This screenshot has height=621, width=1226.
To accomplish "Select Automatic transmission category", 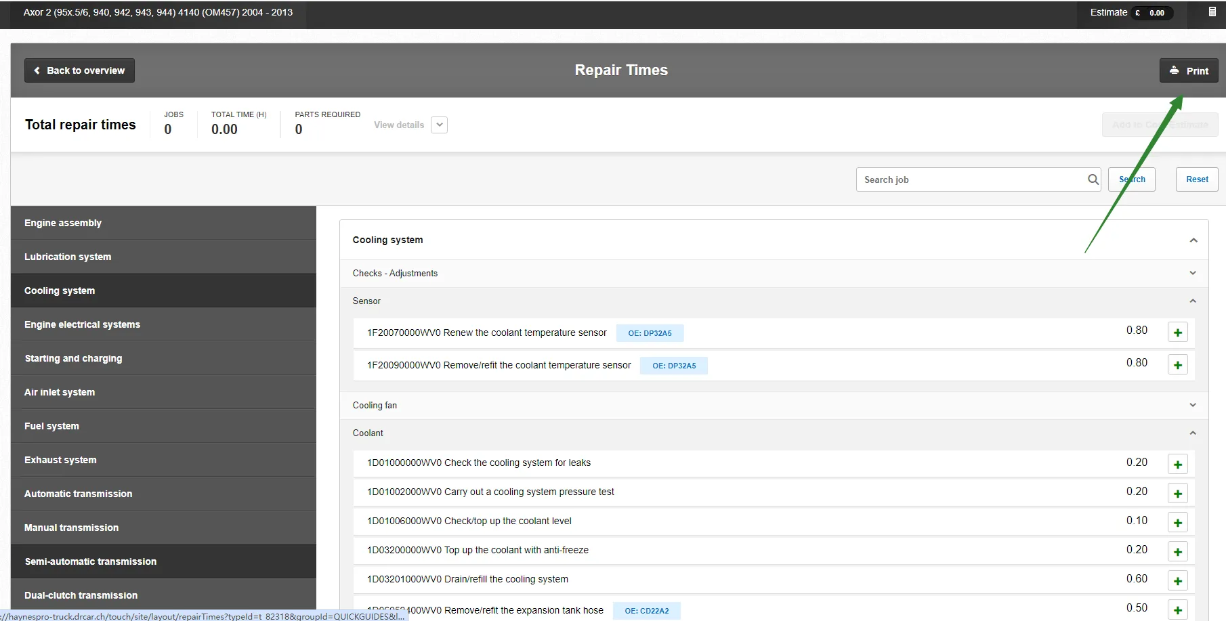I will [x=163, y=494].
